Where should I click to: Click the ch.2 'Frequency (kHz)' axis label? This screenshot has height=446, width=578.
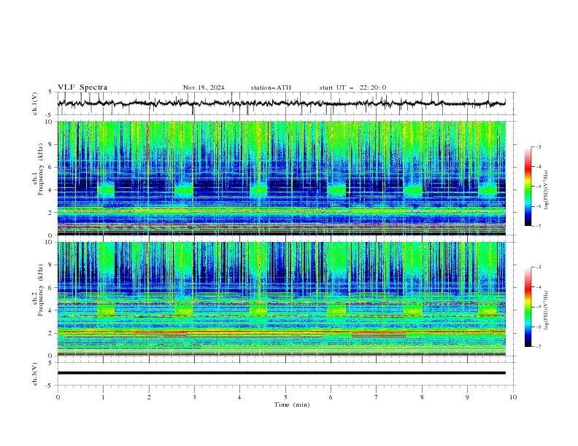(41, 290)
